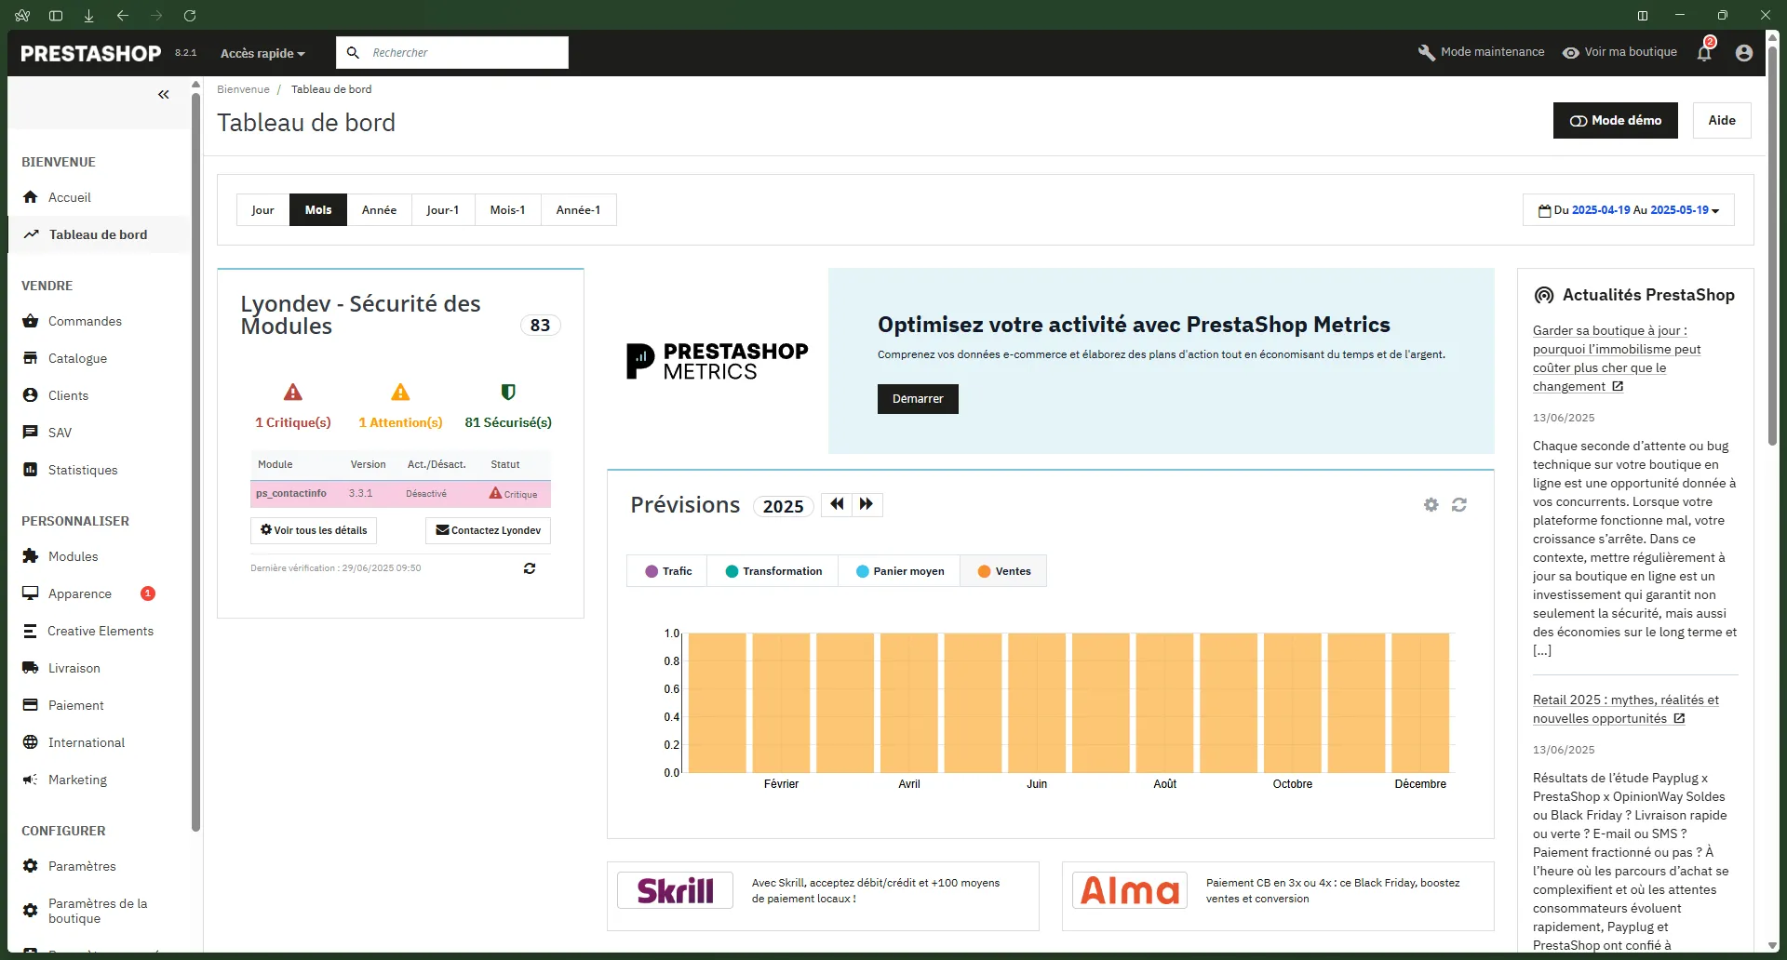The height and width of the screenshot is (960, 1787).
Task: Click the 81 Sécurisé(s) indicator
Action: click(x=508, y=407)
